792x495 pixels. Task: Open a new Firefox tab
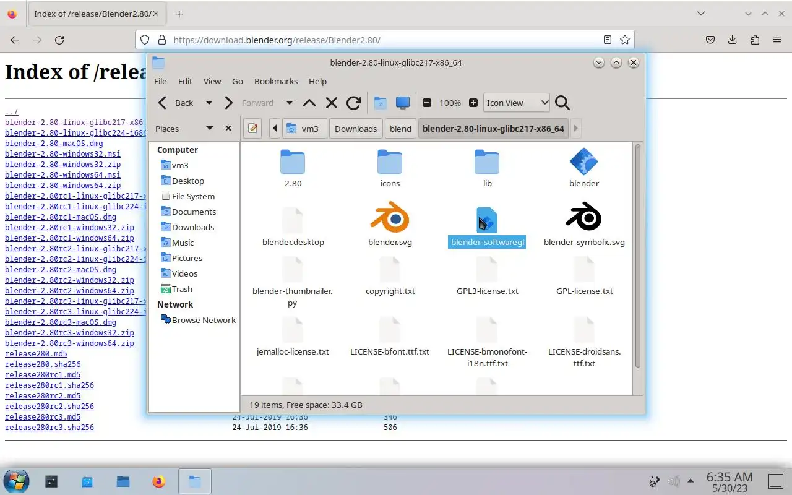[x=179, y=14]
